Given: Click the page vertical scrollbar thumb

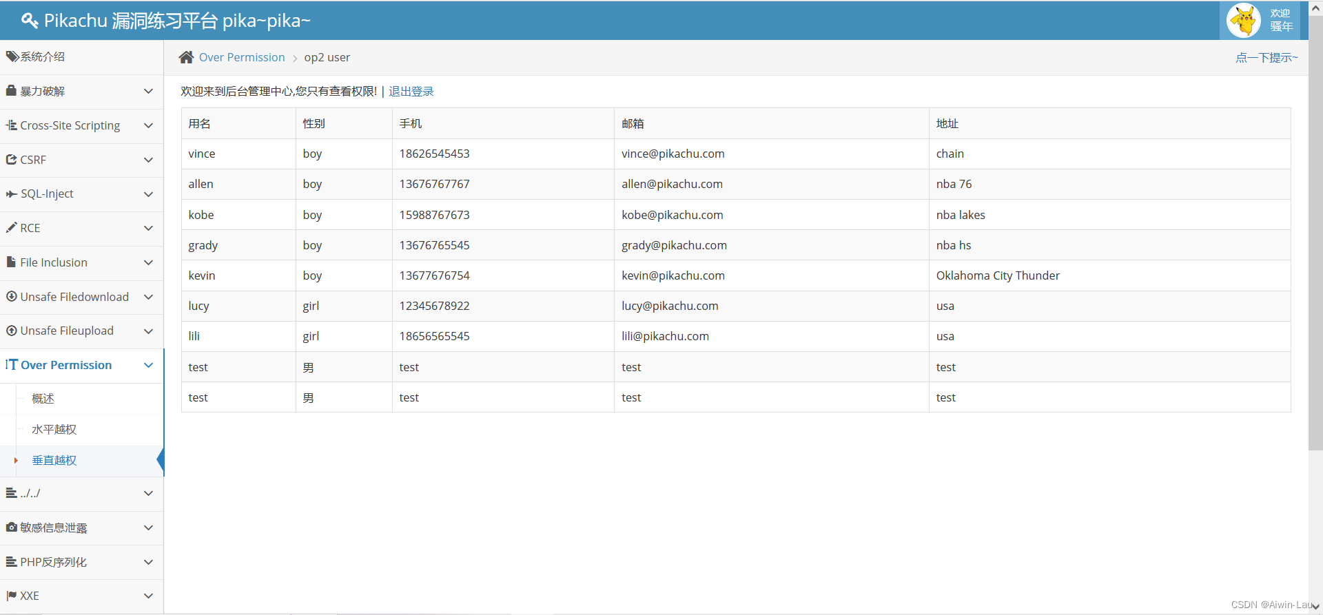Looking at the screenshot, I should pyautogui.click(x=1315, y=233).
